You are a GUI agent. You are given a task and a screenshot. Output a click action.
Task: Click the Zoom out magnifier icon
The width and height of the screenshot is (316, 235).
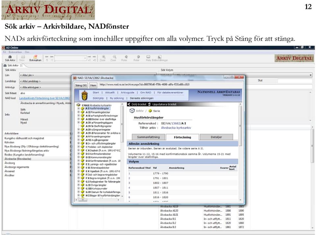(x=114, y=57)
